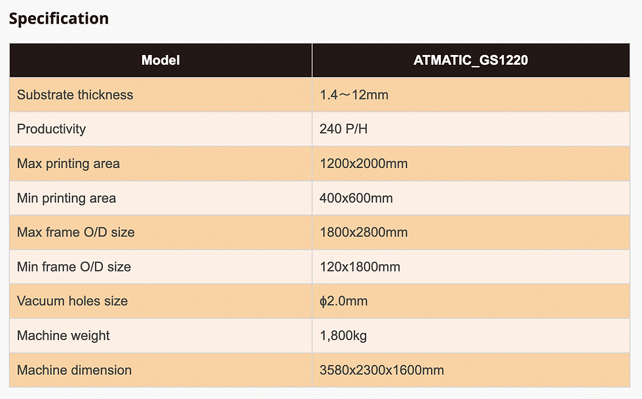This screenshot has width=642, height=399.
Task: Select the Max printing area label
Action: [68, 164]
